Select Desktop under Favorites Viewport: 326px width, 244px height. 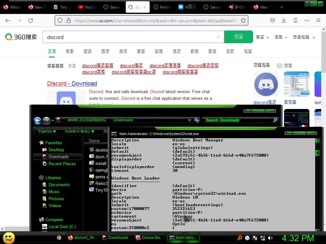point(56,150)
